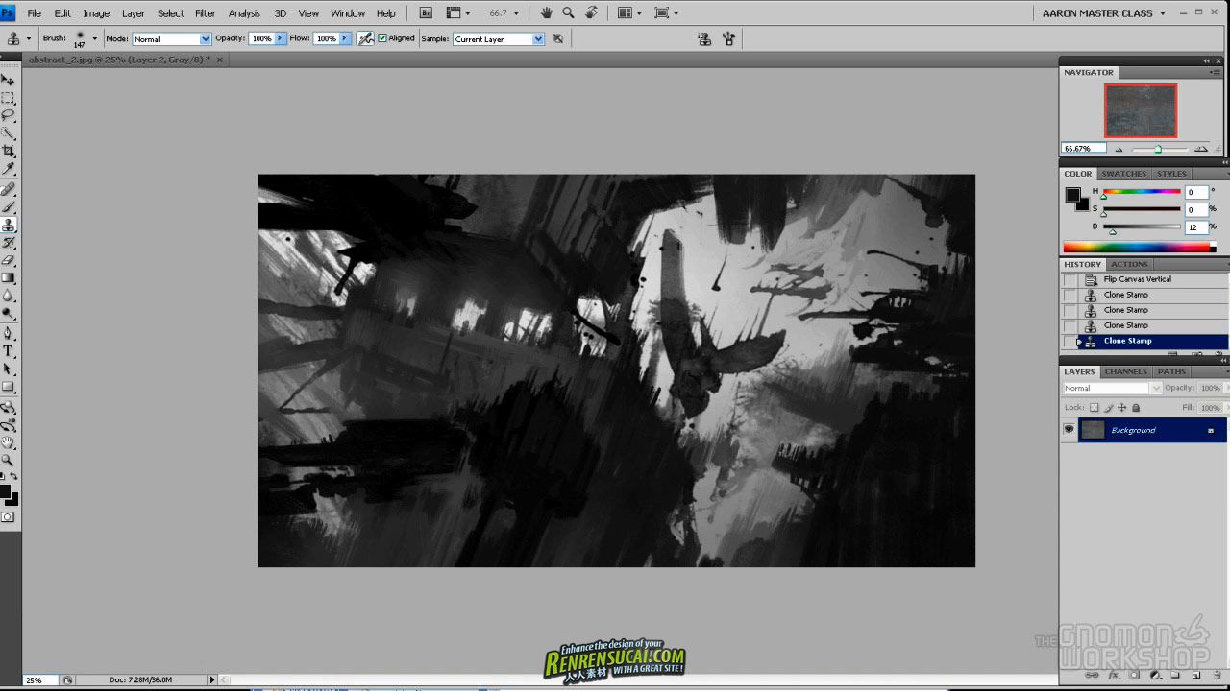Click the Rotate View tool in application bar
The height and width of the screenshot is (691, 1230).
[x=591, y=13]
